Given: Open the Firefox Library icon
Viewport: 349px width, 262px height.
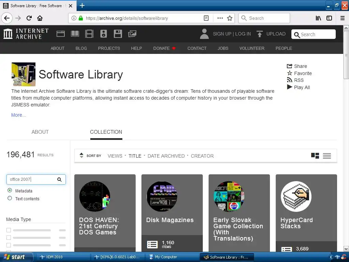Looking at the screenshot, I should tap(318, 18).
